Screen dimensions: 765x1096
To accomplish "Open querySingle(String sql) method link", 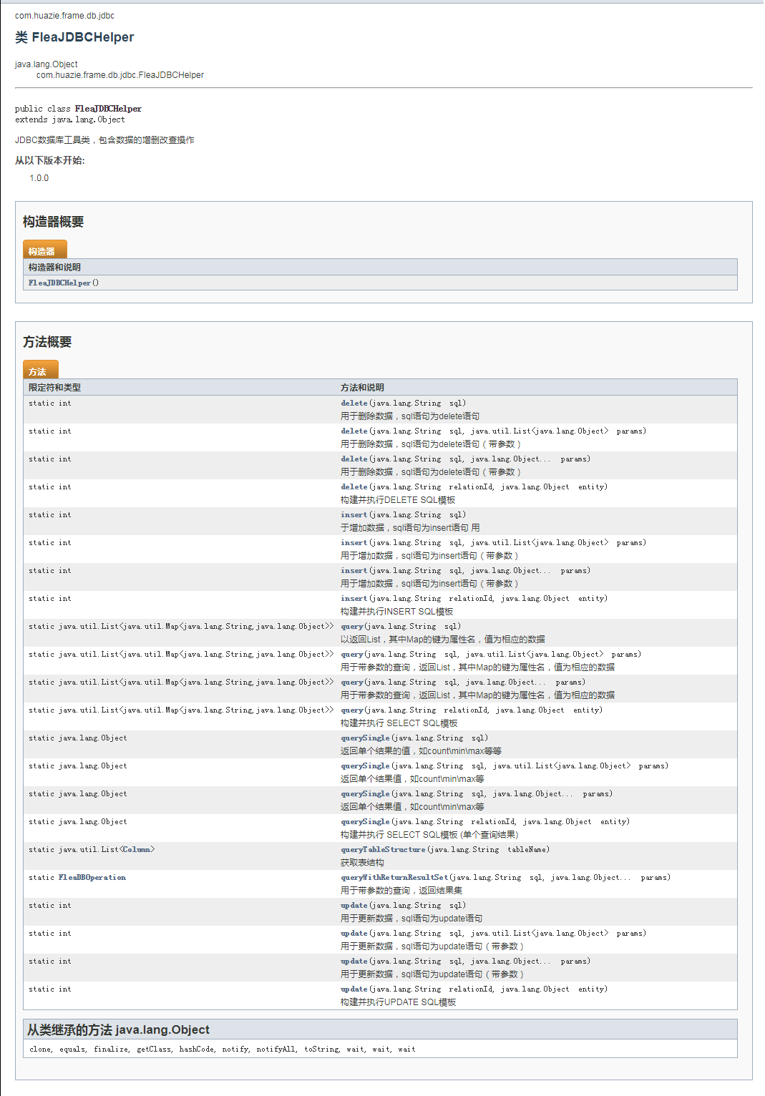I will click(365, 738).
